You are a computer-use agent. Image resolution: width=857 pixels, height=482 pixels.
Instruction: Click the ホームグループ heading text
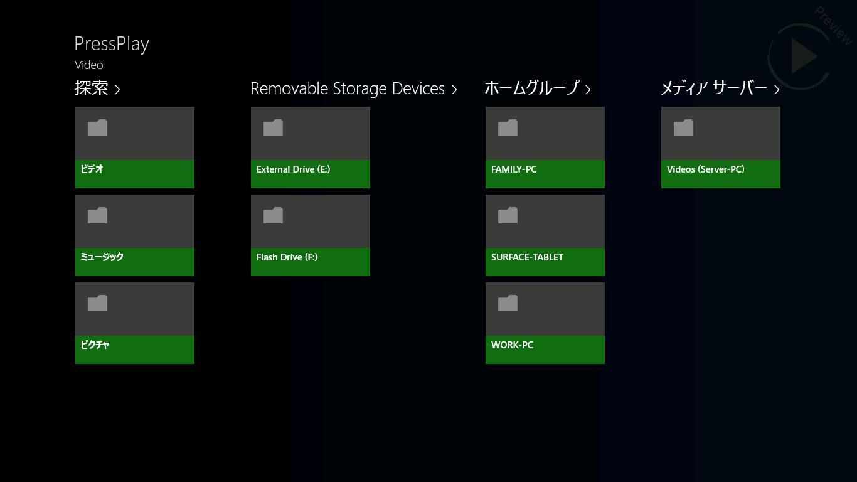[x=532, y=88]
